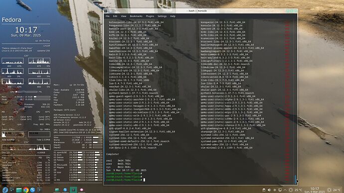This screenshot has width=344, height=193.
Task: Click 'kolourpaint-libs-24.12.3-1.fc41.x86_64' package line
Action: (x=136, y=22)
